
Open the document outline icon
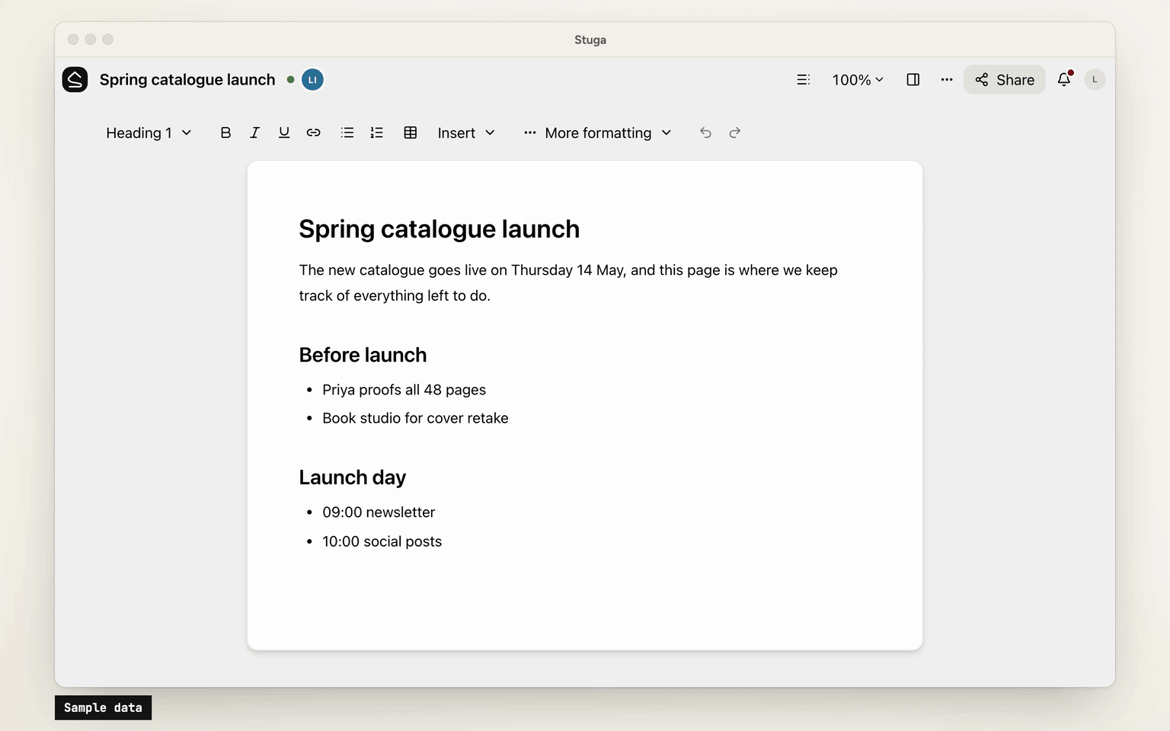(x=803, y=80)
